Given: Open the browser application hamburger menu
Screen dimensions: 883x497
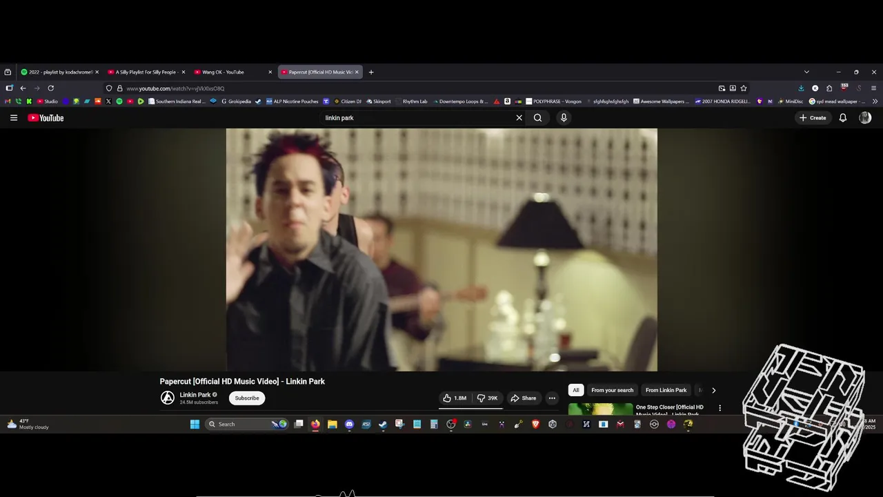Looking at the screenshot, I should (873, 88).
